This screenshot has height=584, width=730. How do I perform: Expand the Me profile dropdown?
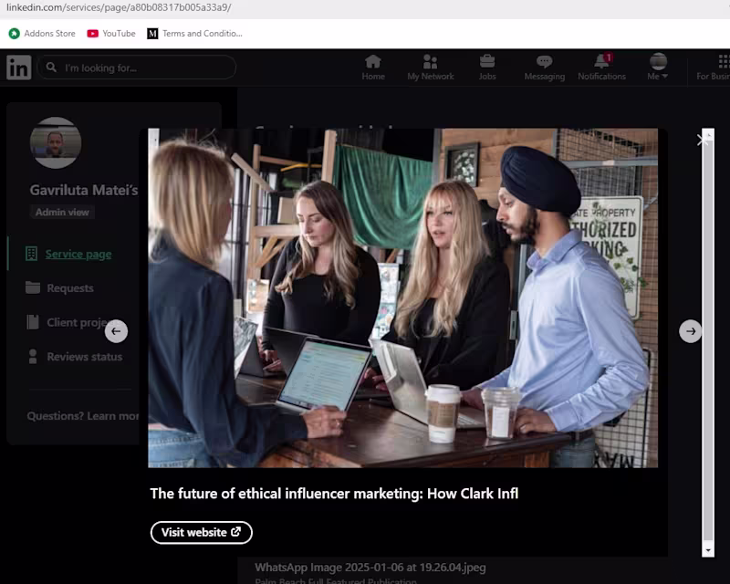pyautogui.click(x=658, y=67)
